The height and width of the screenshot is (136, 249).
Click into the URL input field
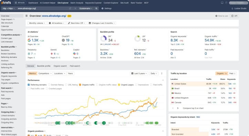[43, 8]
